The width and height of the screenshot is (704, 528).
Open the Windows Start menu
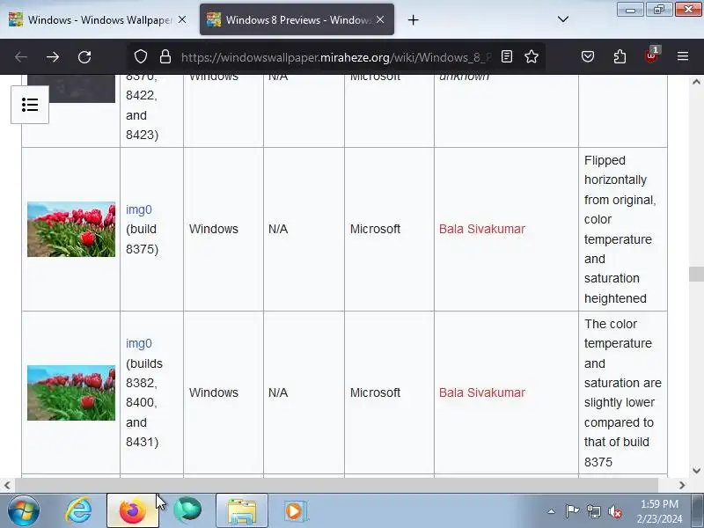pos(24,511)
